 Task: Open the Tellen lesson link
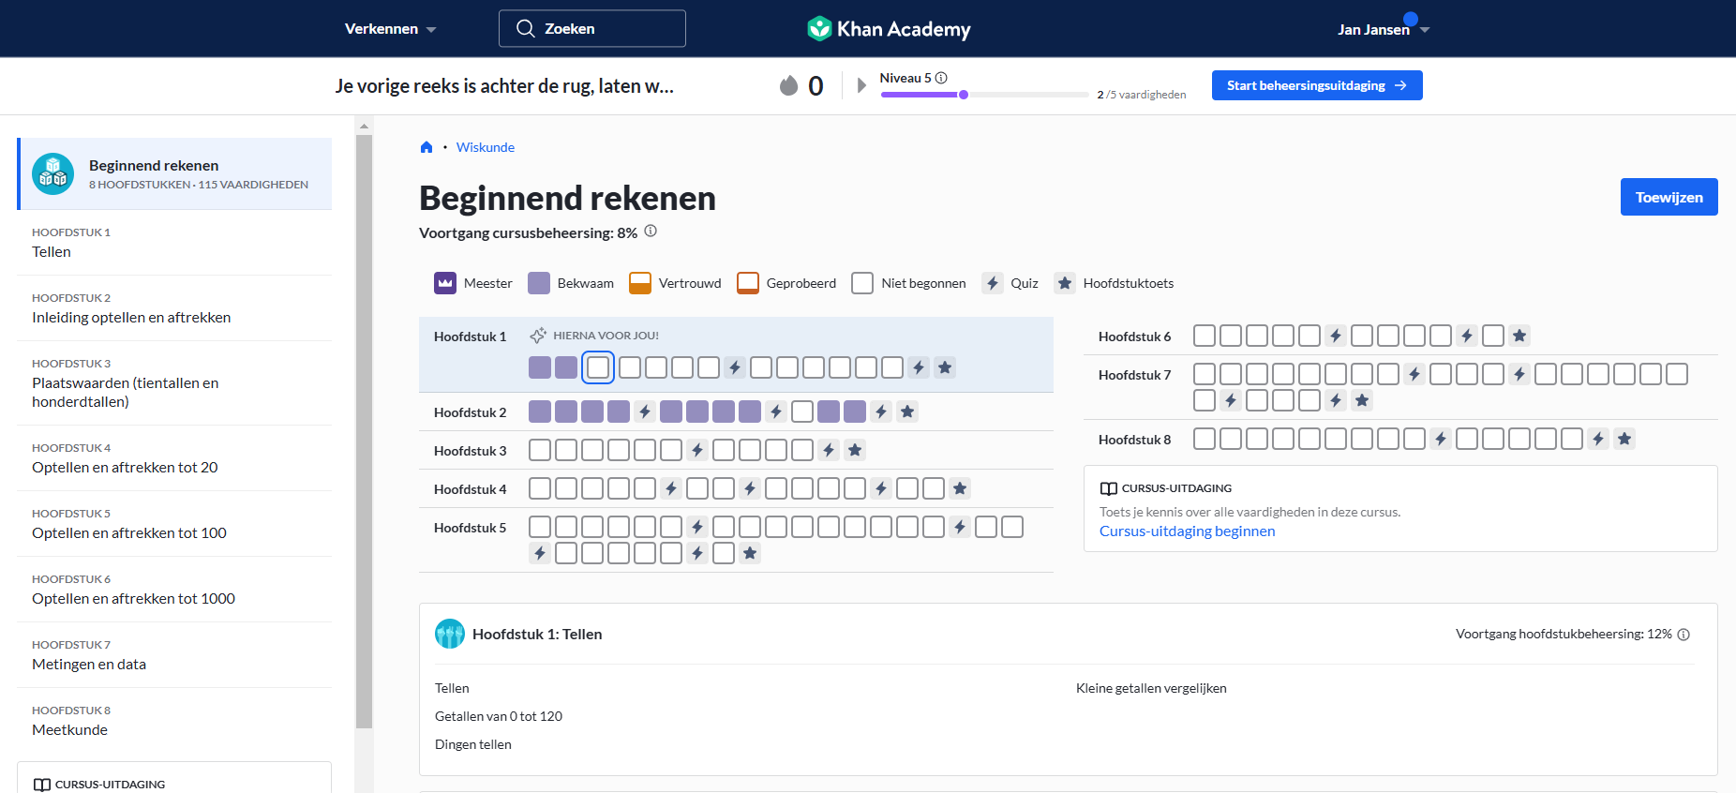(452, 688)
